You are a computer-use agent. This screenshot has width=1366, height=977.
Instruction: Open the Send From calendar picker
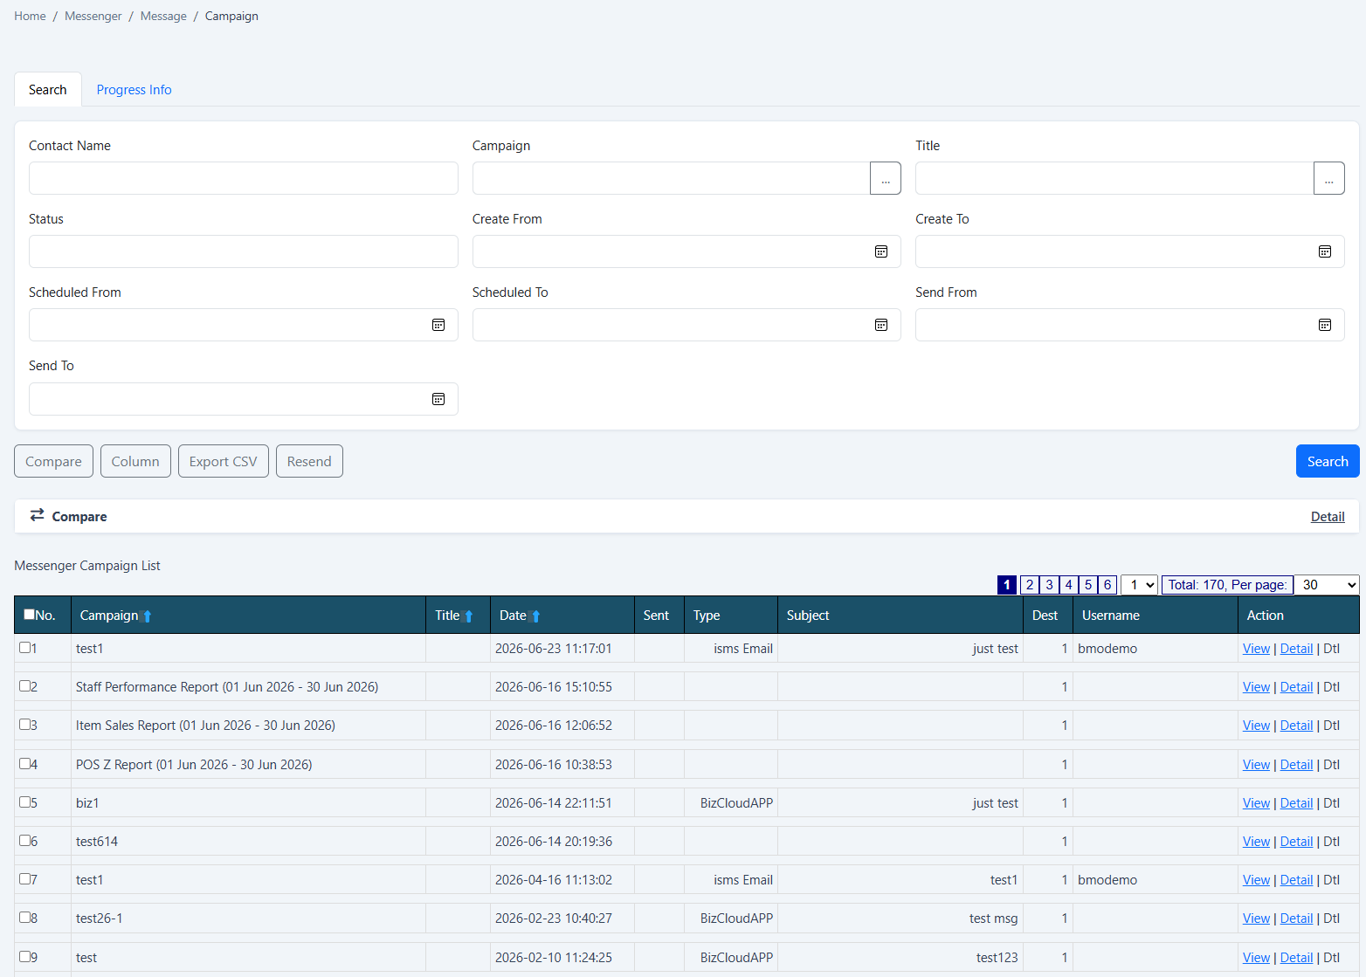click(1325, 325)
